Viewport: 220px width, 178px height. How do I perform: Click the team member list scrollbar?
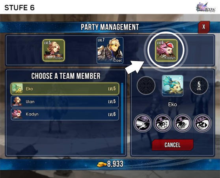(122, 118)
